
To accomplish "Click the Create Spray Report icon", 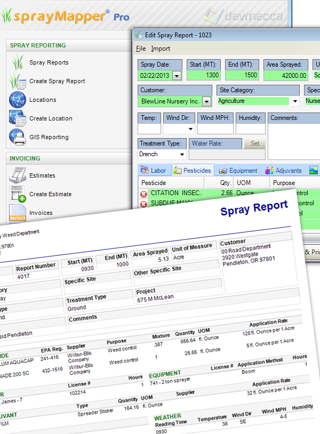I will [x=18, y=81].
